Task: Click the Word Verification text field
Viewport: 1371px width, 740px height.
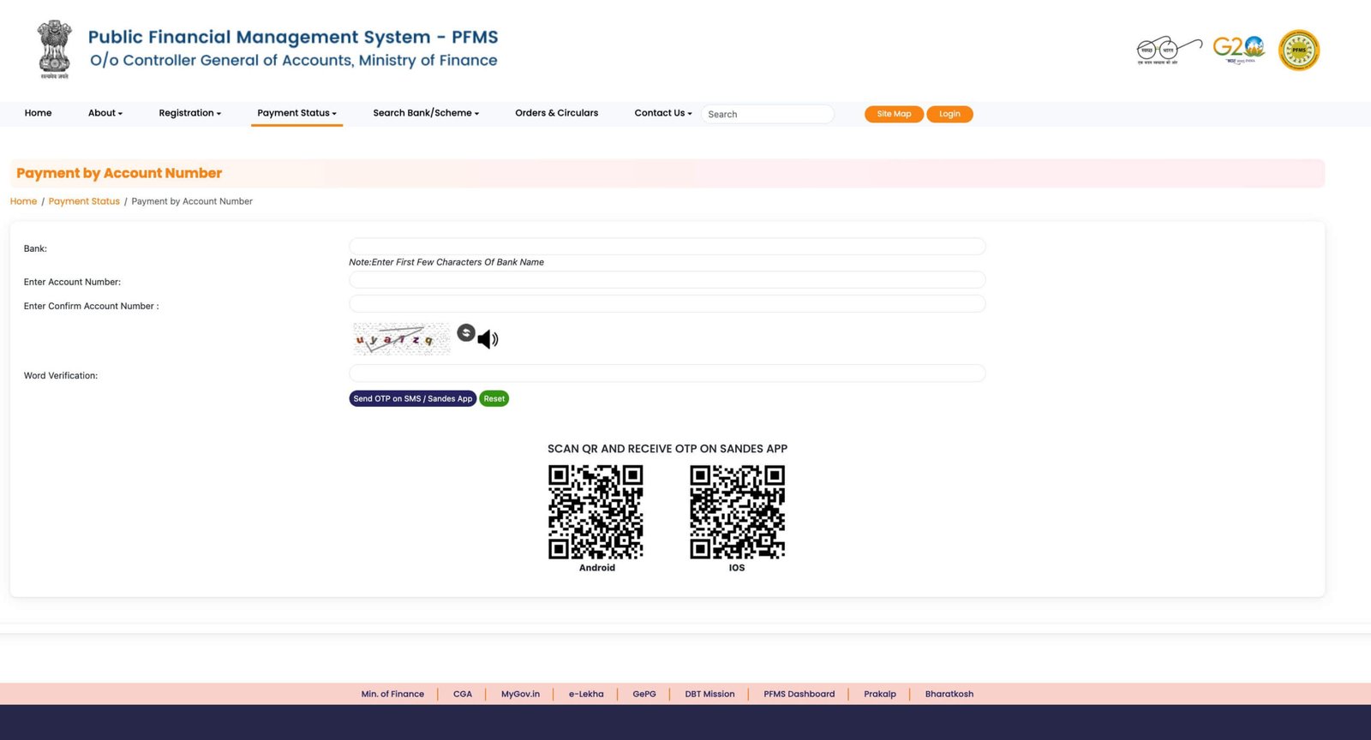Action: click(x=667, y=373)
